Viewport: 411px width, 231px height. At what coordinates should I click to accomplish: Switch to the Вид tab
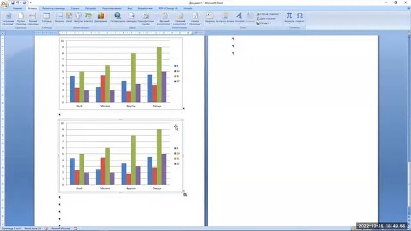130,8
